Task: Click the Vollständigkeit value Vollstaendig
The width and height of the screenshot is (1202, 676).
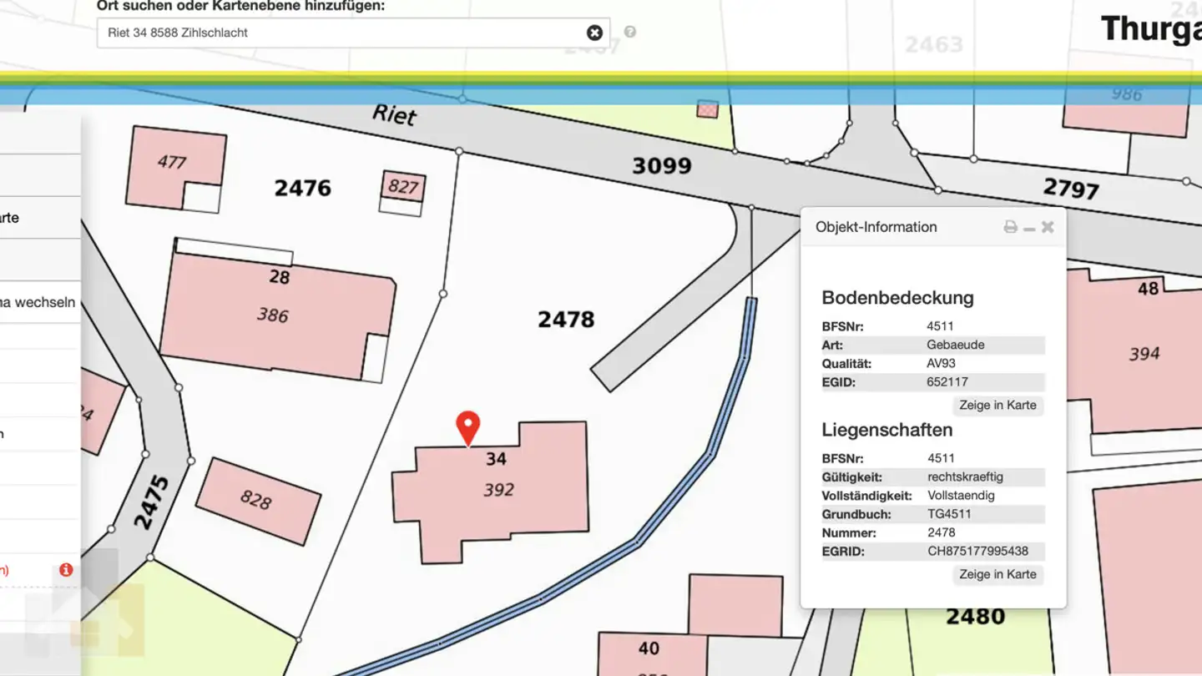Action: (962, 496)
